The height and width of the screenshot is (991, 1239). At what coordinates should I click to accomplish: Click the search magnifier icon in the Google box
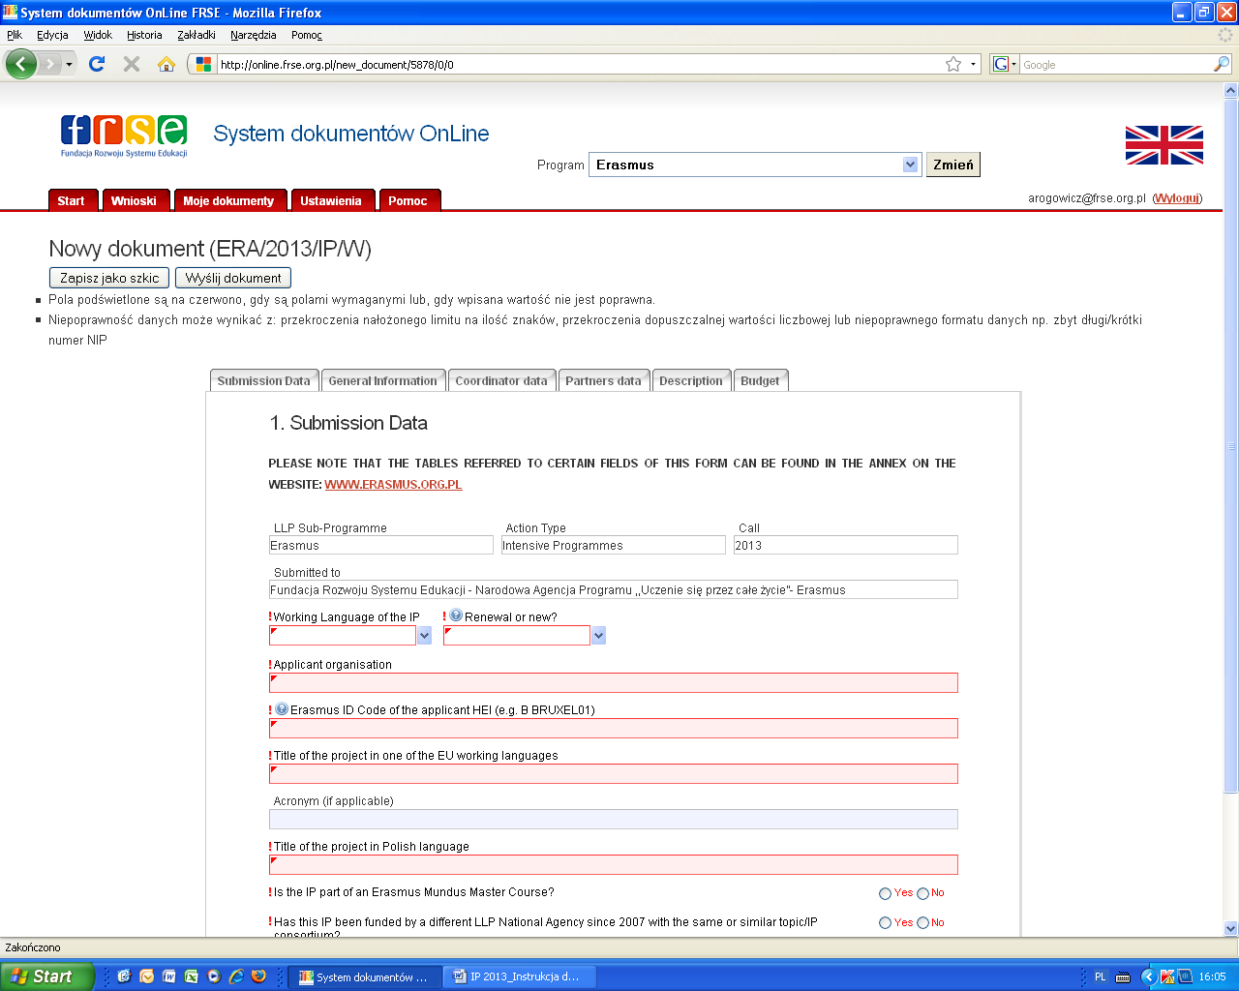(x=1222, y=64)
